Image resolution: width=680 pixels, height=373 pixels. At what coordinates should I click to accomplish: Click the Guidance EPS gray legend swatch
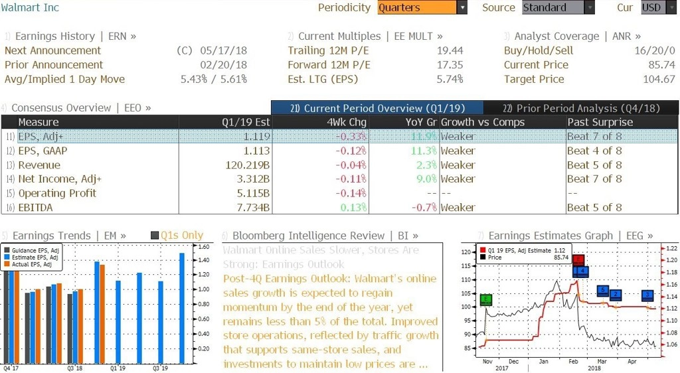(x=7, y=250)
